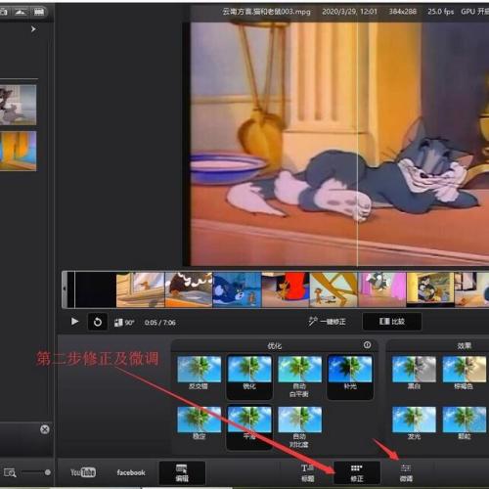Open the 标题 title tab
Image resolution: width=489 pixels, height=489 pixels.
(x=308, y=473)
